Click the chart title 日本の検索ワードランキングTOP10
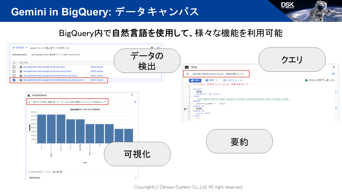 point(85,110)
